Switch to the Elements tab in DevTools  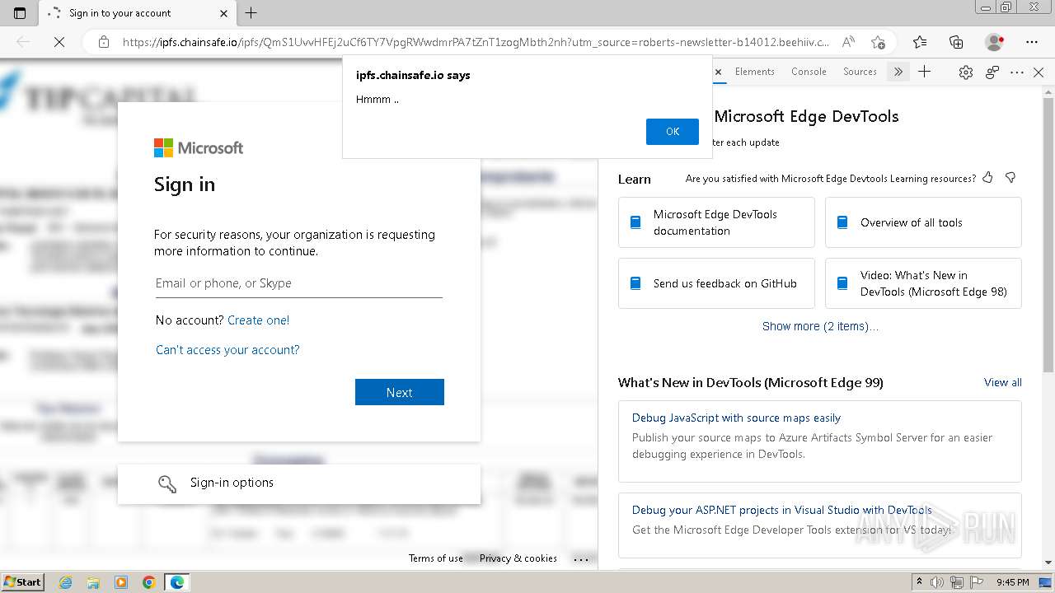tap(755, 72)
